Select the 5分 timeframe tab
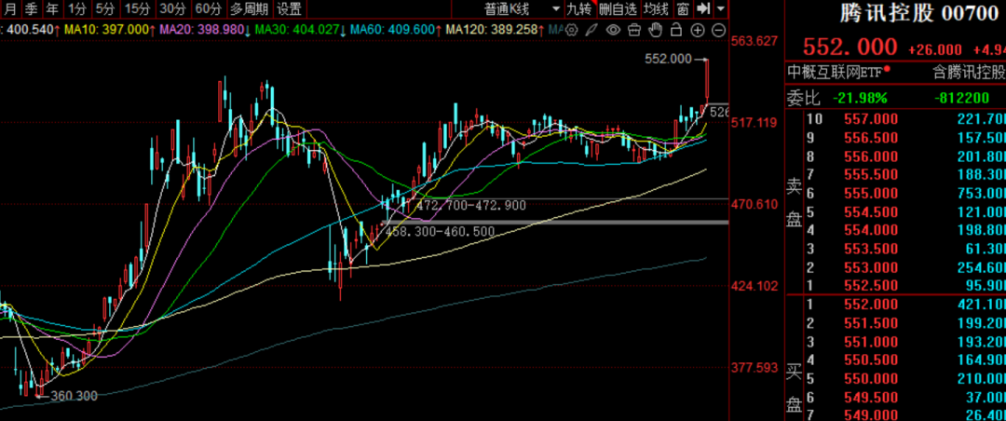 pyautogui.click(x=104, y=9)
